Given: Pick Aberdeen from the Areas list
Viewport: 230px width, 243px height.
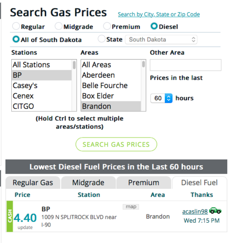Looking at the screenshot, I should pyautogui.click(x=111, y=75).
